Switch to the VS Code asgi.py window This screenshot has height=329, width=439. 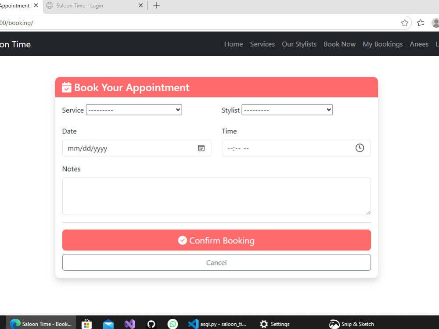pos(217,324)
